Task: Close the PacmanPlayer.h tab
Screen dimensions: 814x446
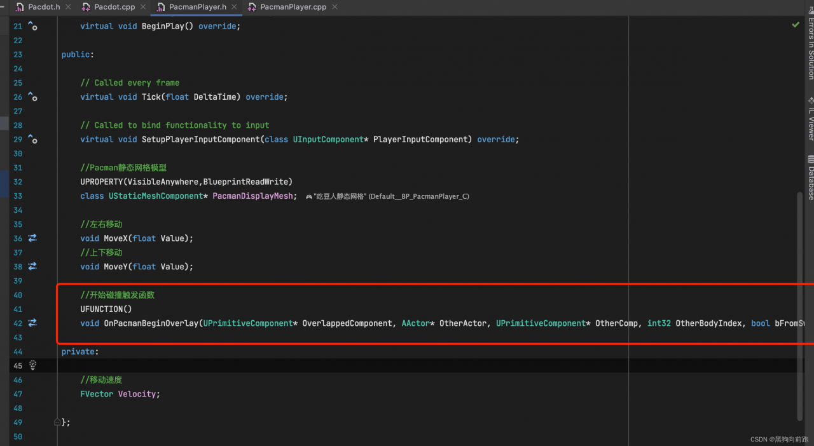Action: (x=235, y=7)
